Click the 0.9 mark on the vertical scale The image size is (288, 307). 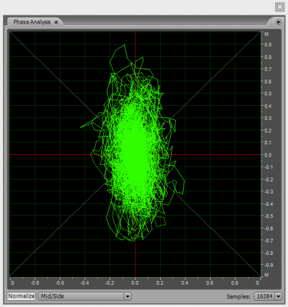268,45
